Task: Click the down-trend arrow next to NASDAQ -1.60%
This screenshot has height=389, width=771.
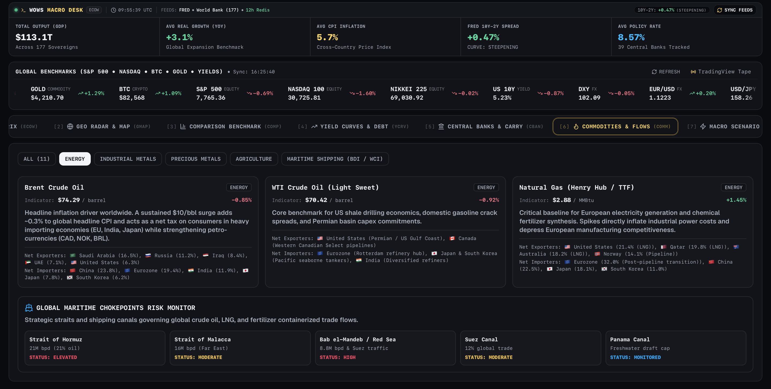Action: (352, 93)
